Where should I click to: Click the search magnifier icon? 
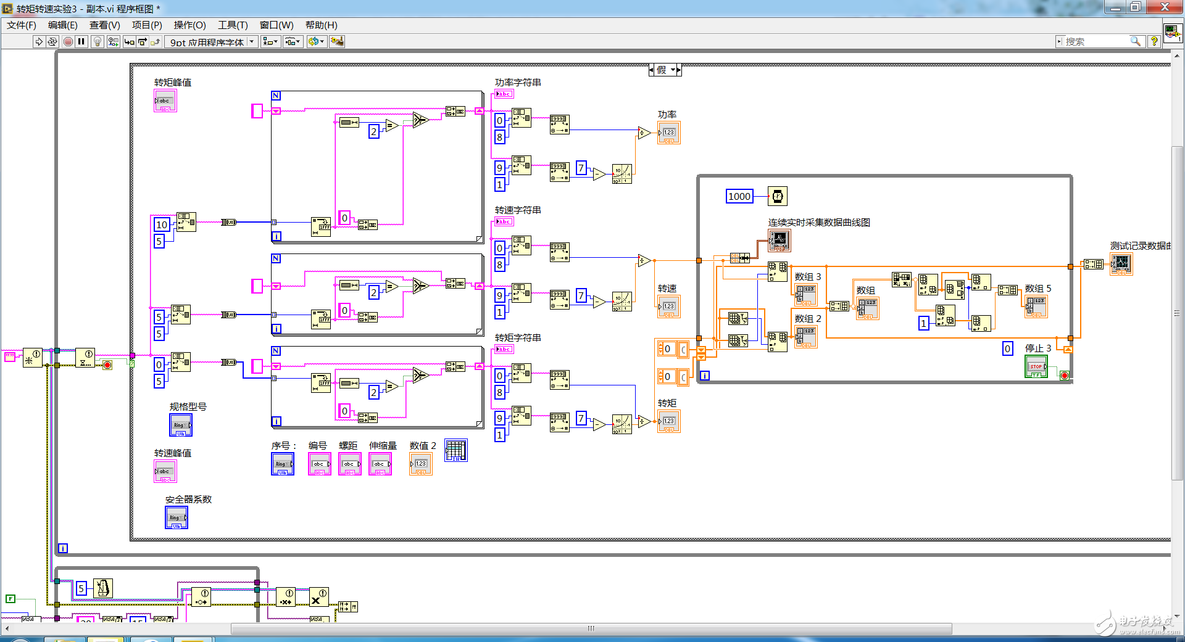coord(1135,41)
